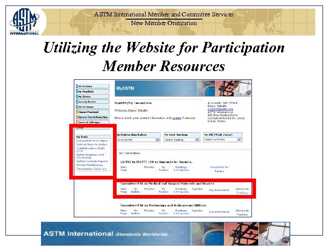Open Key Documents for Committee F04
328x246 pixels.
(219, 190)
